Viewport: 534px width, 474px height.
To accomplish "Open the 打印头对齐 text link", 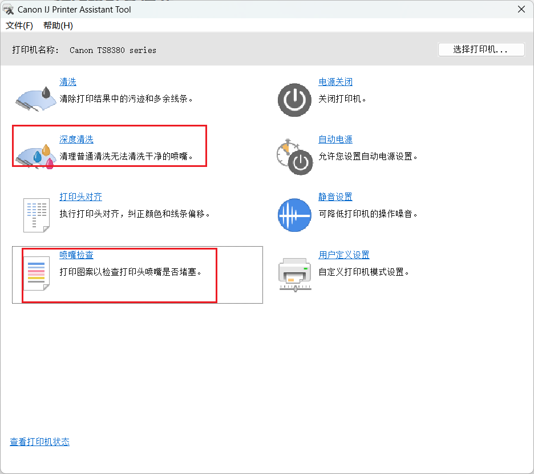I will click(80, 197).
